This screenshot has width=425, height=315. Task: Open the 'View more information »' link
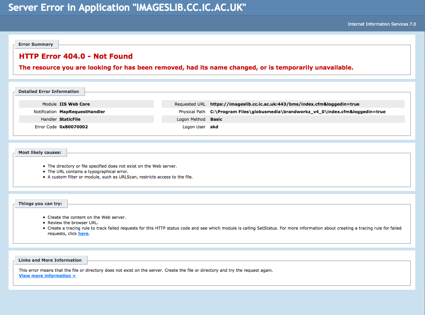tap(47, 276)
